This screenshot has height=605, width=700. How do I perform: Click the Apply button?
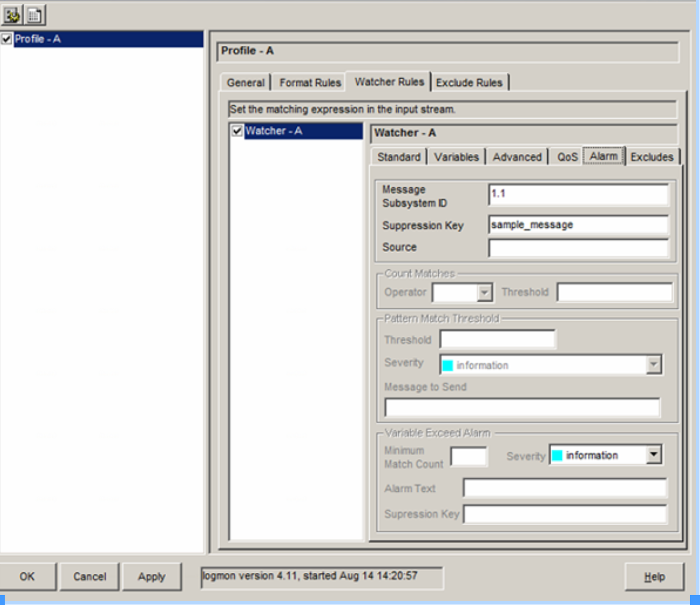151,576
